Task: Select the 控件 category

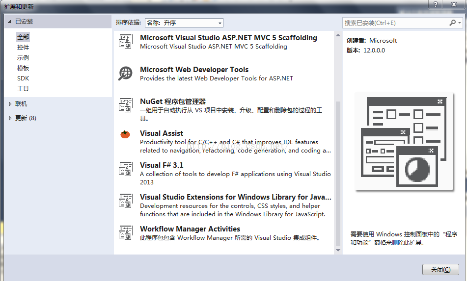Action: 23,47
